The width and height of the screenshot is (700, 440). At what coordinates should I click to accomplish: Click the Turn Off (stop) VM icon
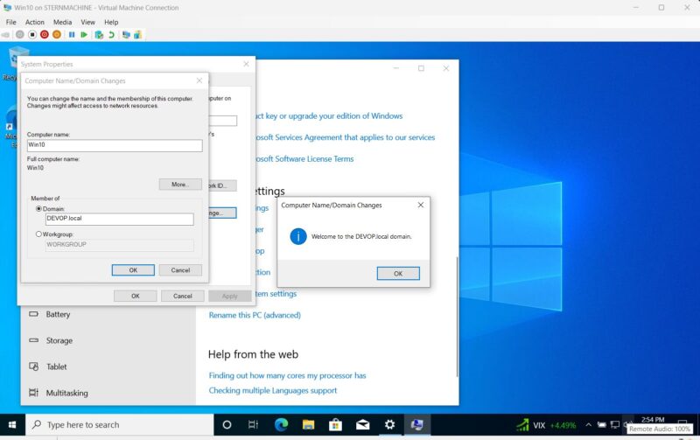(x=32, y=34)
